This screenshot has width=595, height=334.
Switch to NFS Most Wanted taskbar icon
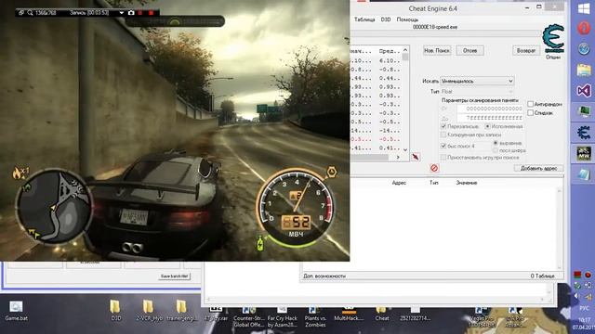click(x=584, y=154)
